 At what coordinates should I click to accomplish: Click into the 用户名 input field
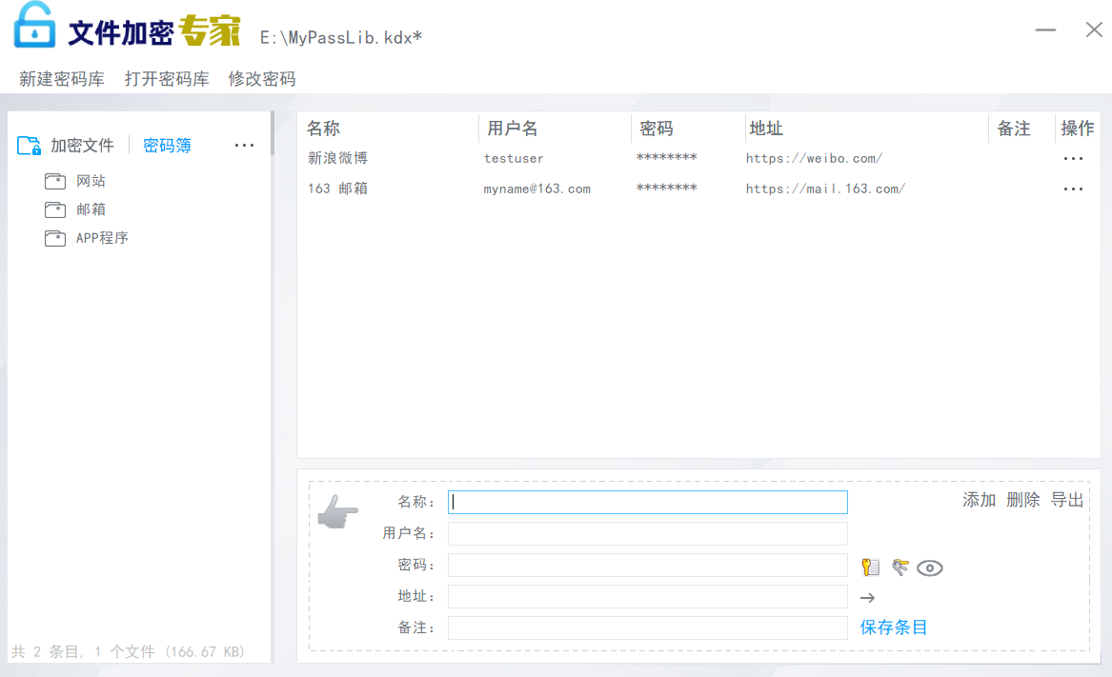(647, 533)
